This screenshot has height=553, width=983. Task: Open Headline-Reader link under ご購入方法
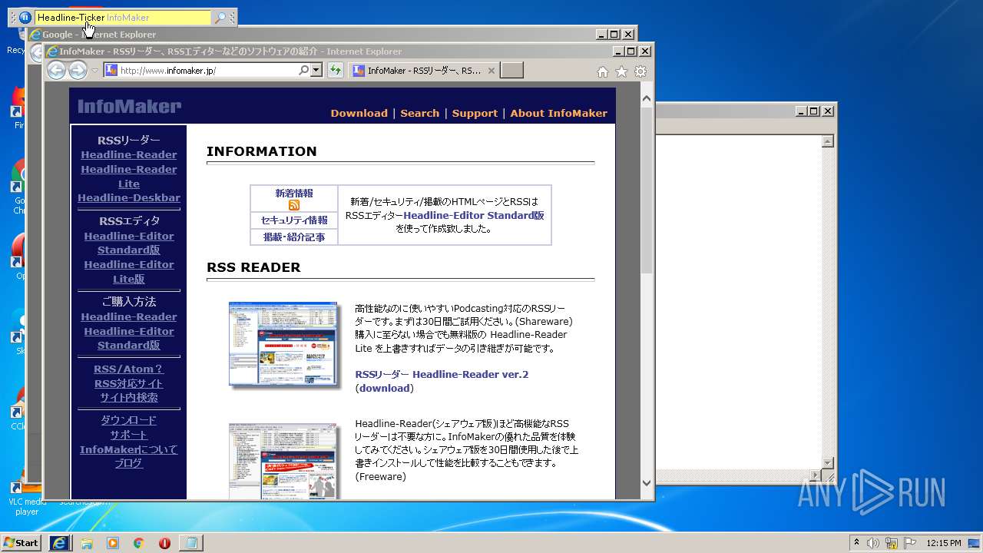click(129, 316)
